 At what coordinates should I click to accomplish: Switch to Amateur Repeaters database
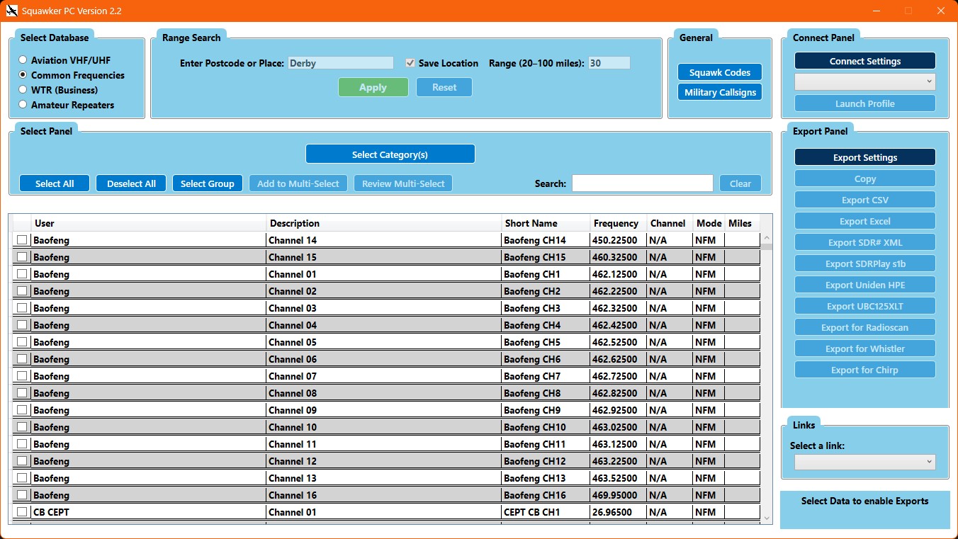tap(23, 105)
